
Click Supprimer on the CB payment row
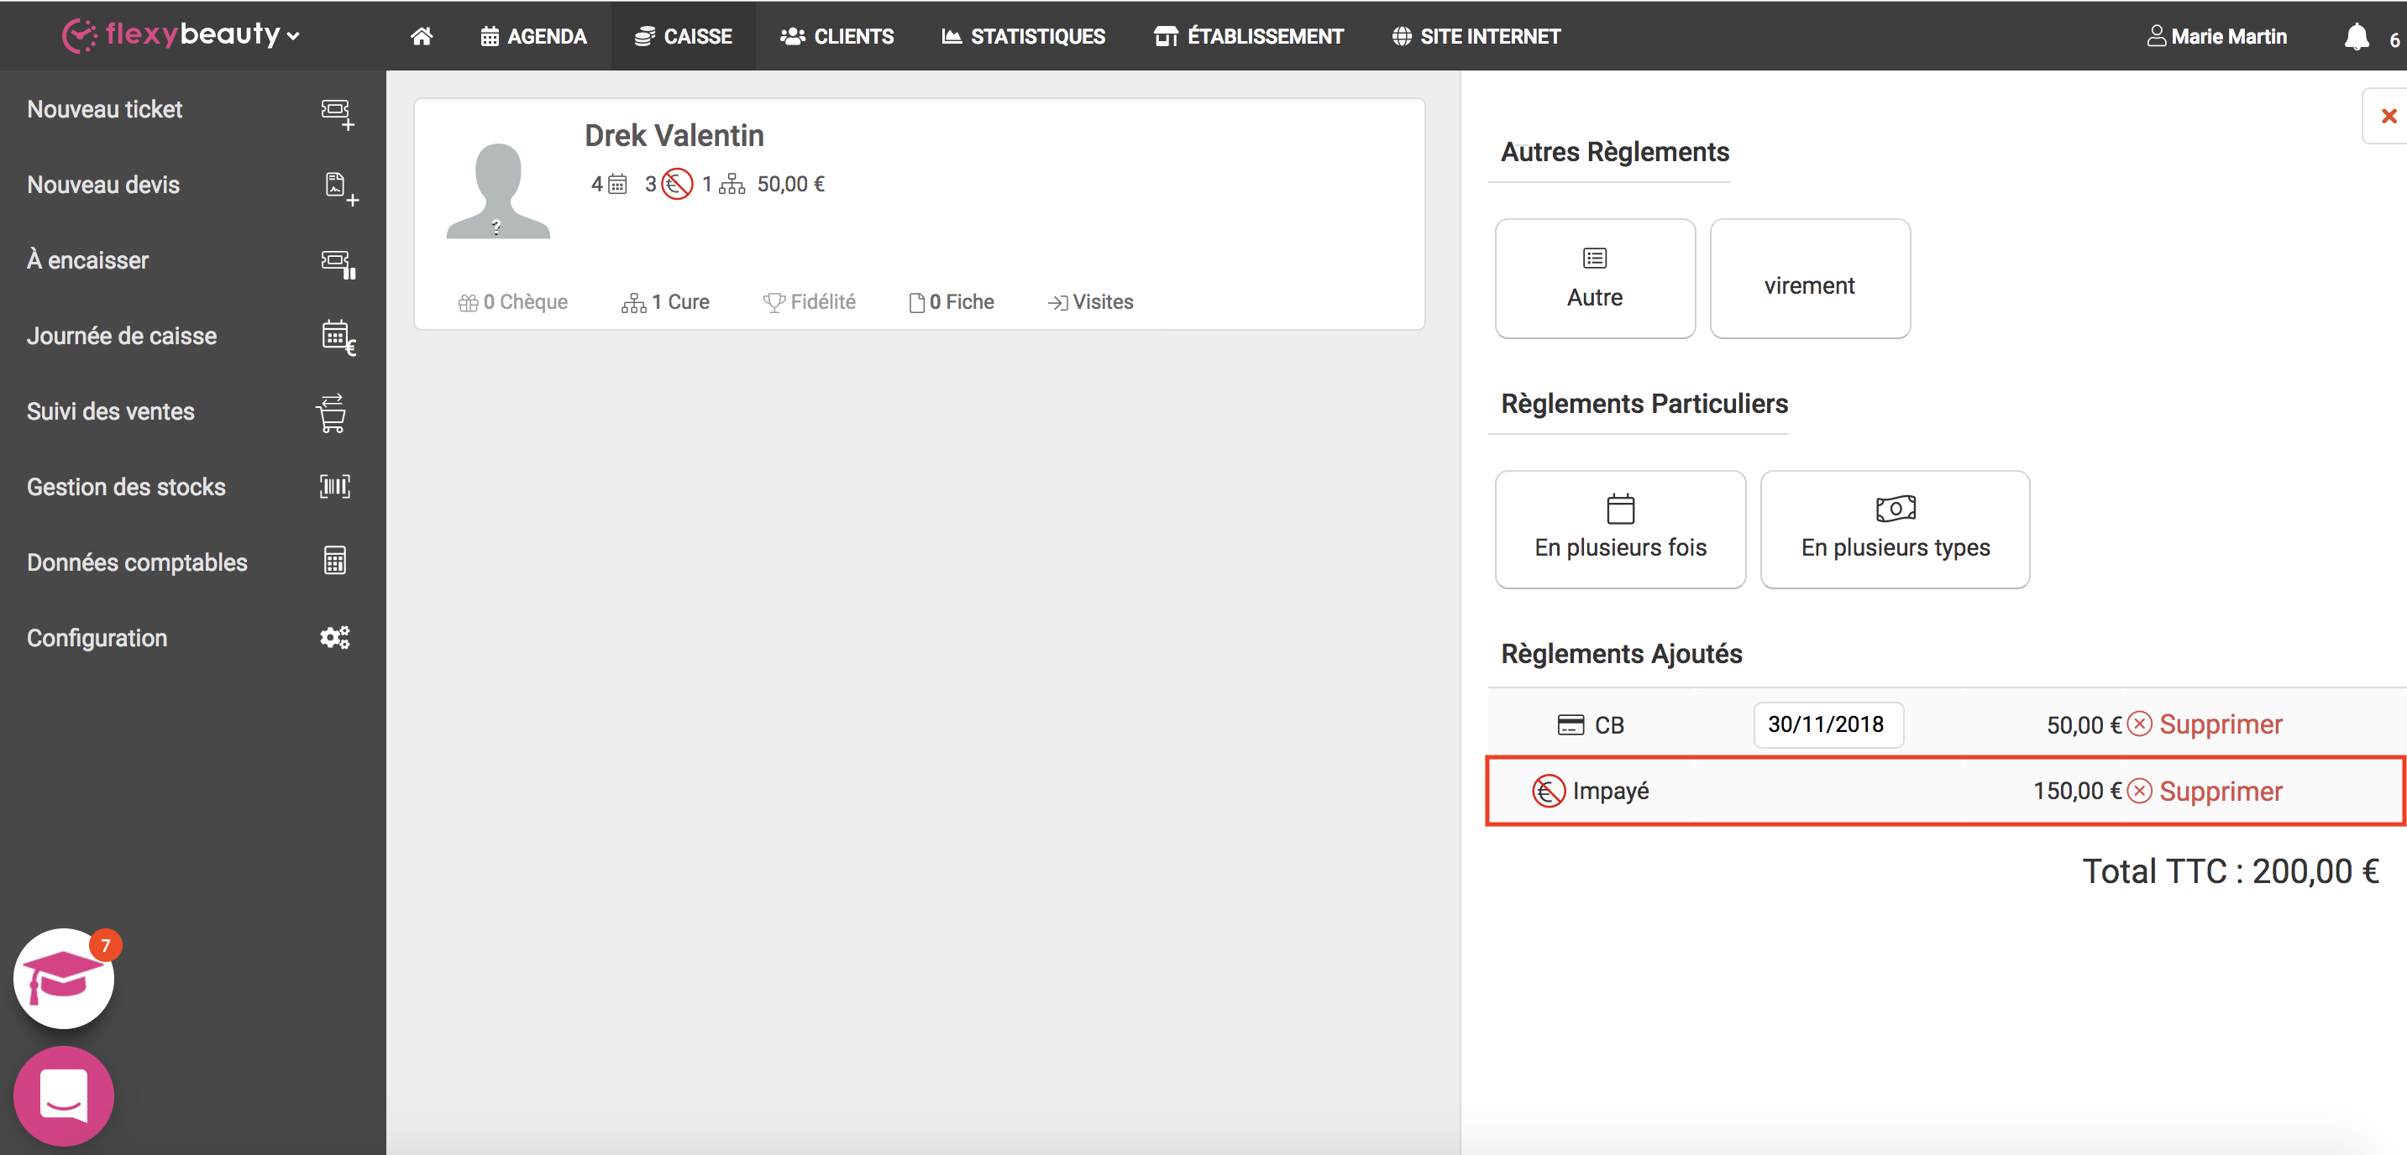(x=2220, y=724)
